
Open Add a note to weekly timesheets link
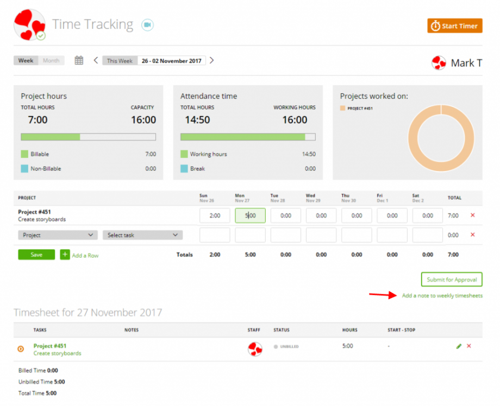point(441,295)
